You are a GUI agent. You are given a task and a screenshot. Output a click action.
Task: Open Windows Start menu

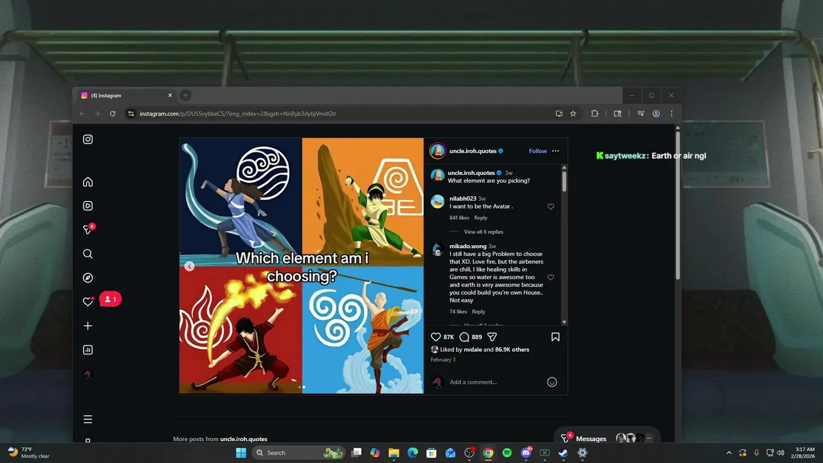(241, 453)
